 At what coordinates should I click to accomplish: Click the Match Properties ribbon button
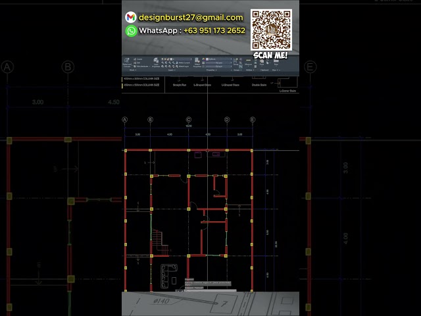coord(197,63)
